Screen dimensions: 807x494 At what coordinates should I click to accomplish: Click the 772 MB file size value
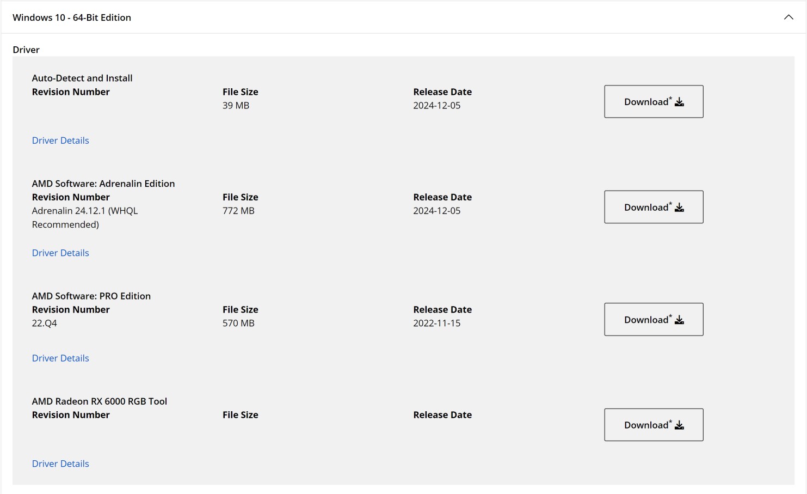pos(238,211)
